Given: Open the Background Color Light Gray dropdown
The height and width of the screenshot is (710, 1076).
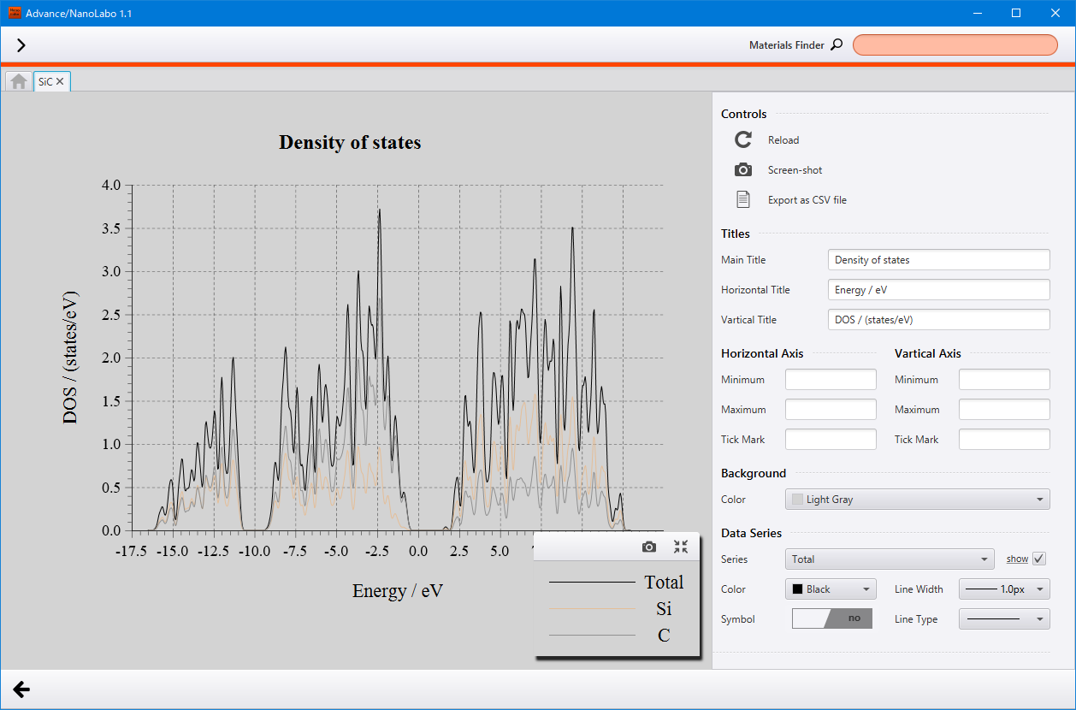Looking at the screenshot, I should [918, 500].
